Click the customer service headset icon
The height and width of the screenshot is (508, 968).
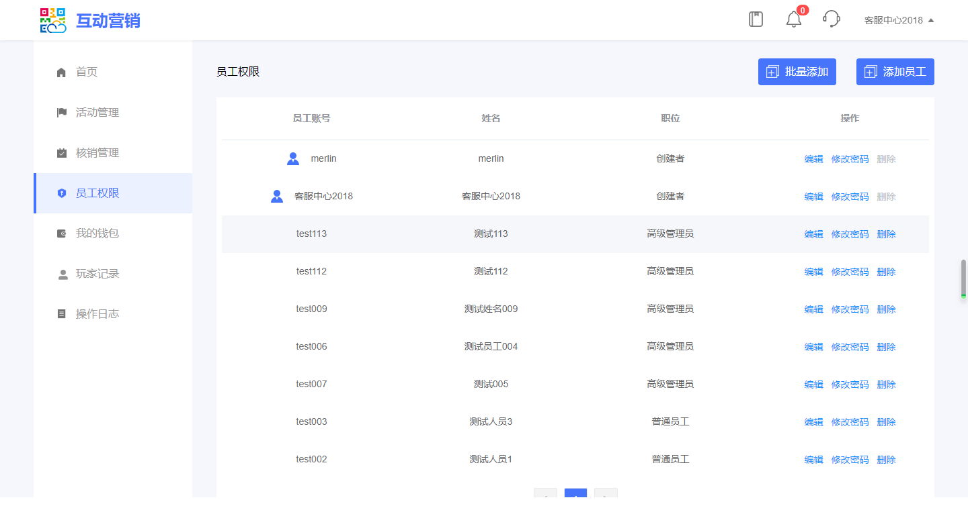tap(832, 19)
